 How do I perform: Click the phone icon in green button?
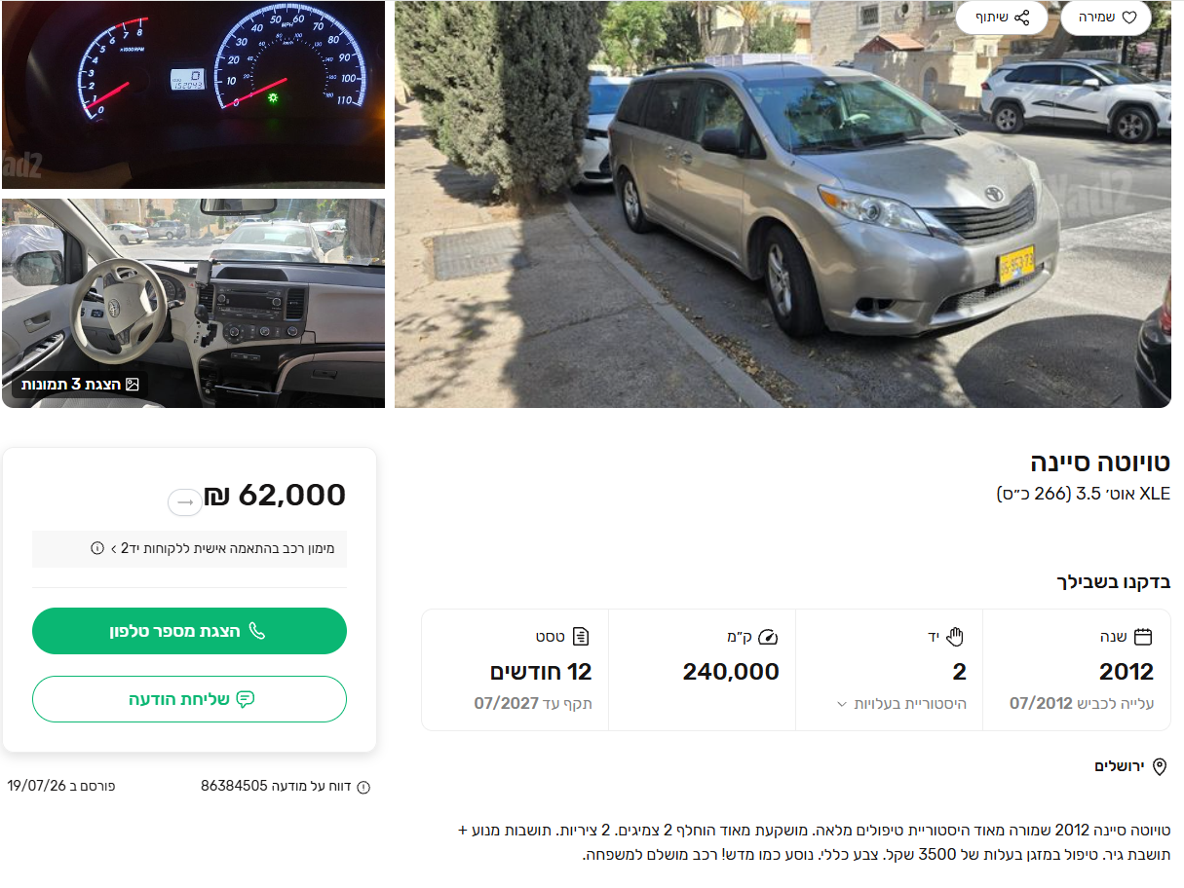pos(257,631)
